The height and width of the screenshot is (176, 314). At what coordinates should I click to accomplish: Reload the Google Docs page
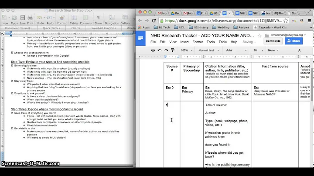[x=154, y=20]
